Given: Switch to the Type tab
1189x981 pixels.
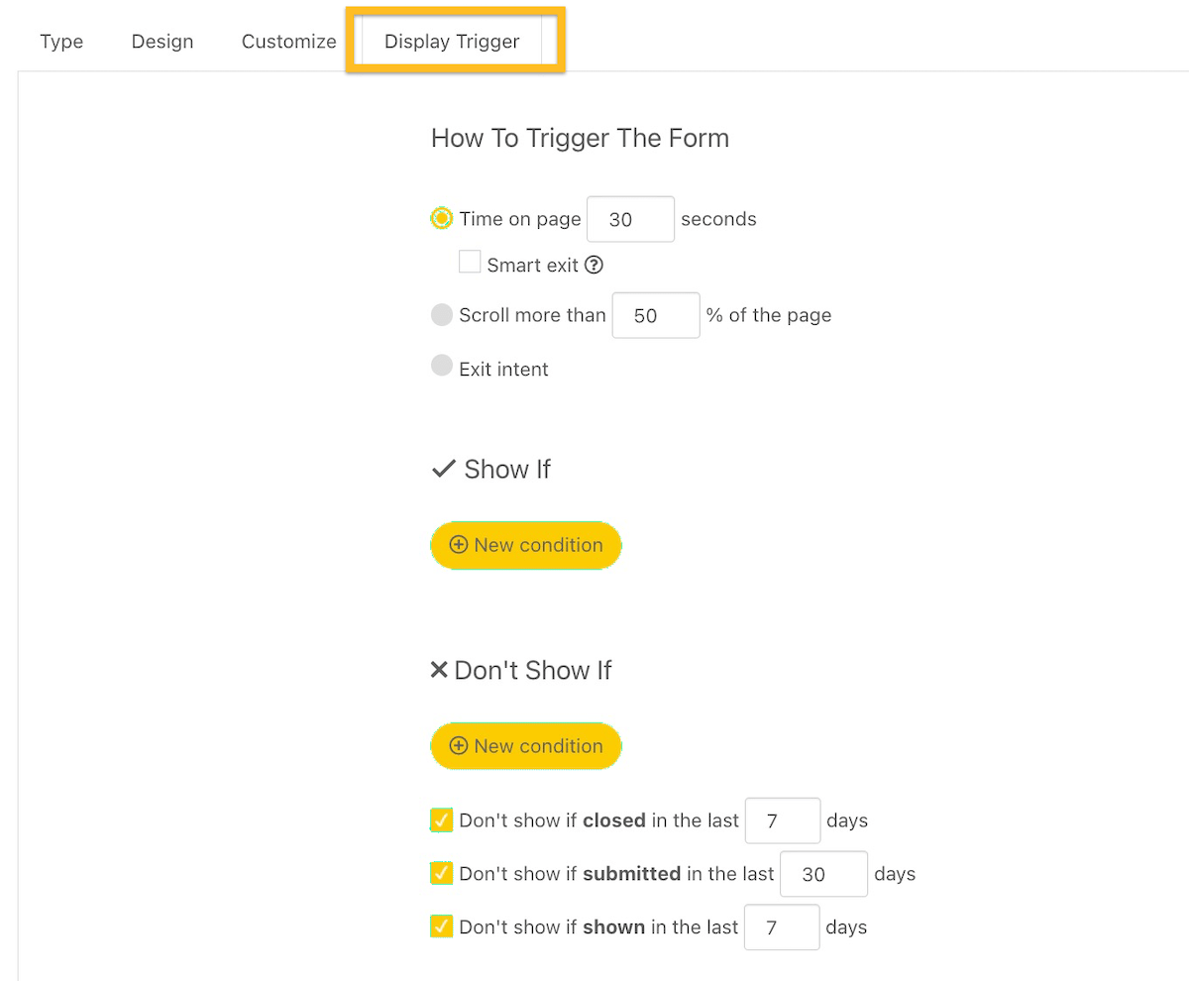Looking at the screenshot, I should tap(60, 42).
